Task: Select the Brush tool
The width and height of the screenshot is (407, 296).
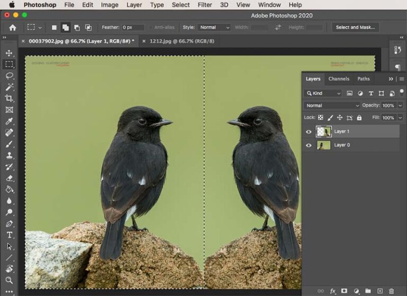Action: pos(10,143)
